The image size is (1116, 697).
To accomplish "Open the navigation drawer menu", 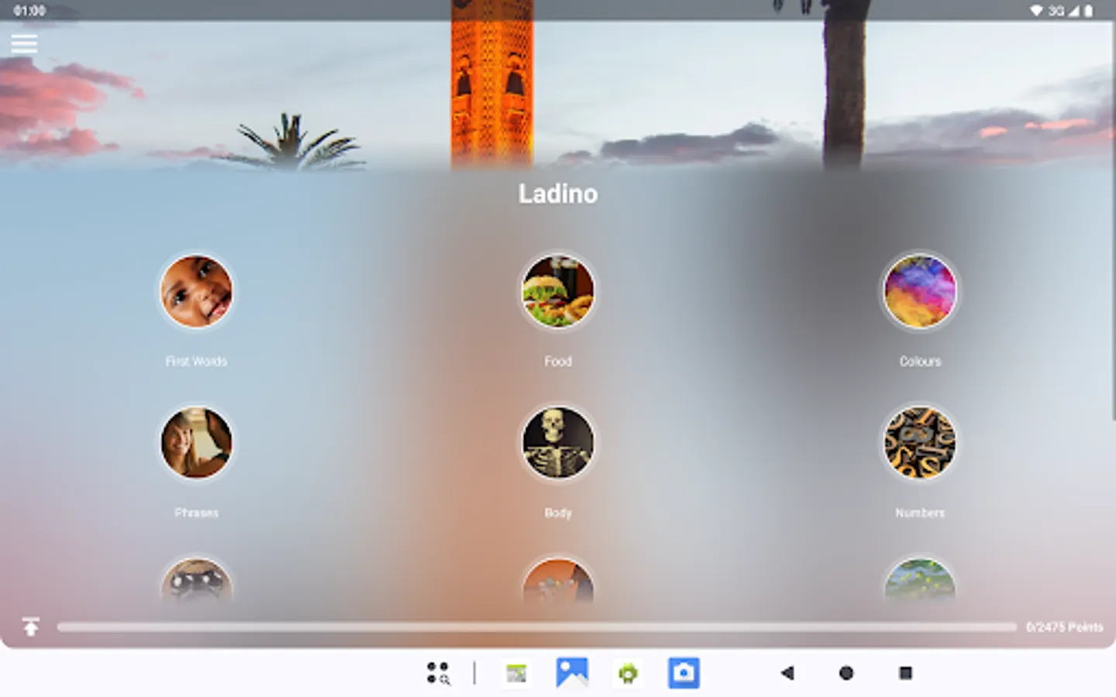I will point(24,43).
